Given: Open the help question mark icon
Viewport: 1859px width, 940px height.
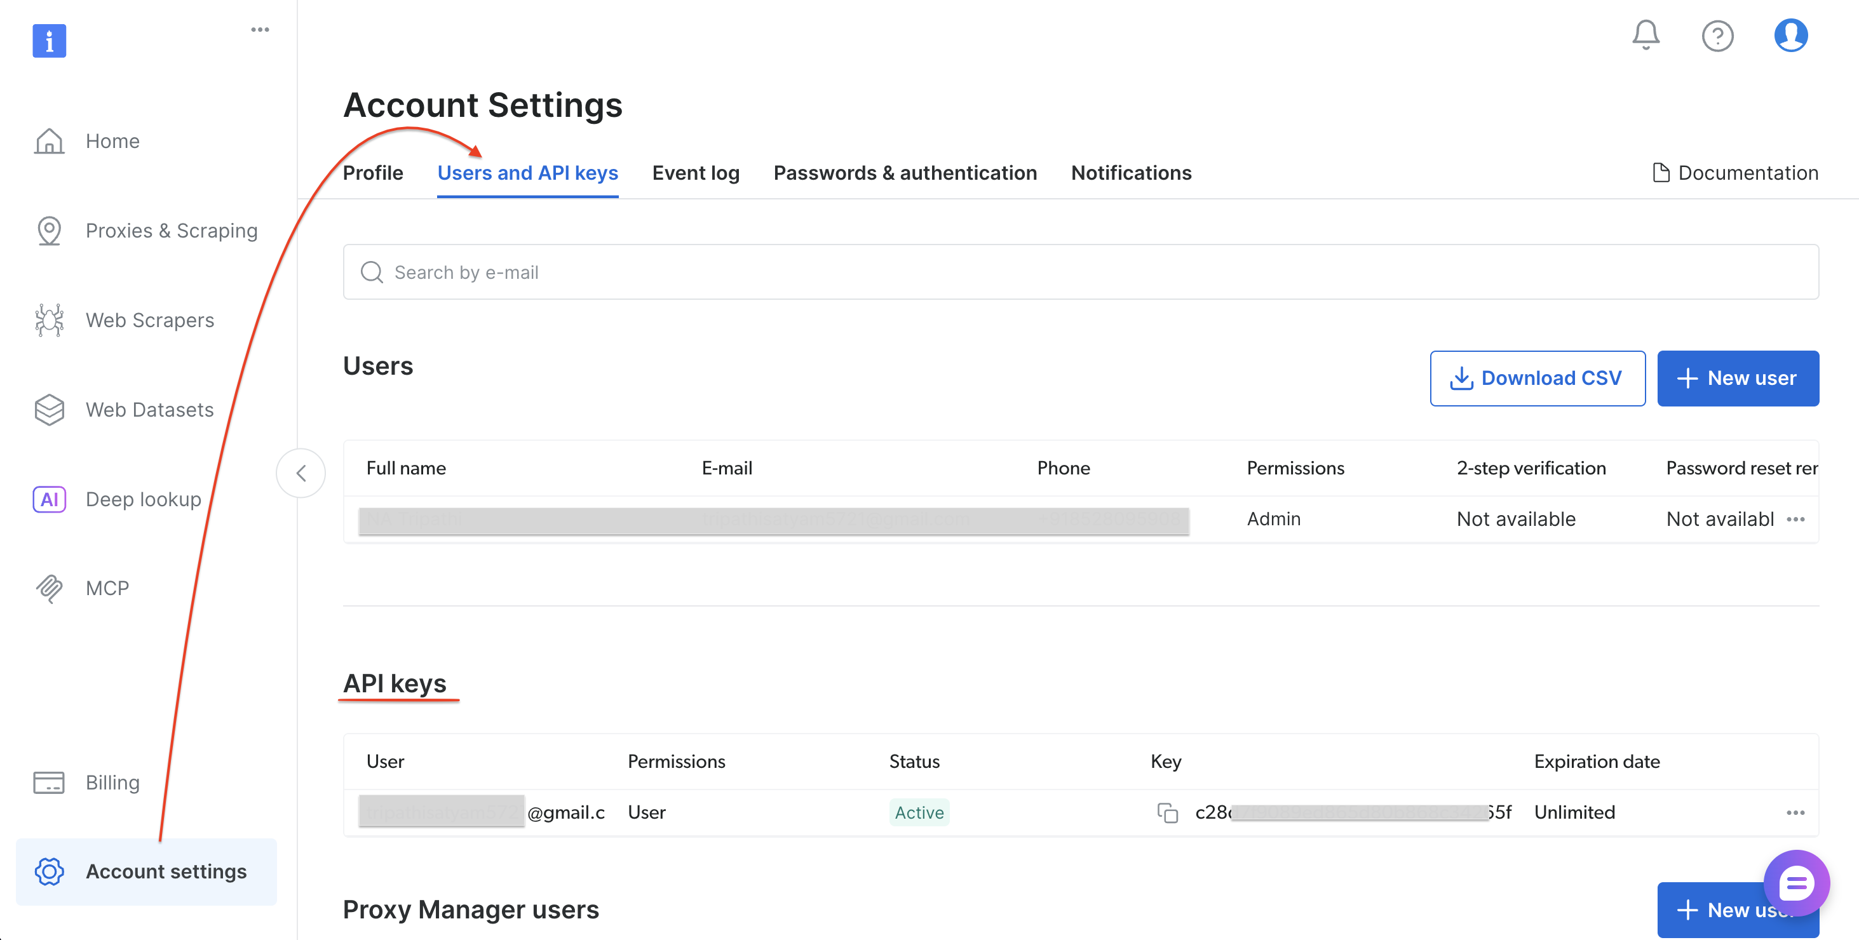Looking at the screenshot, I should (x=1719, y=36).
